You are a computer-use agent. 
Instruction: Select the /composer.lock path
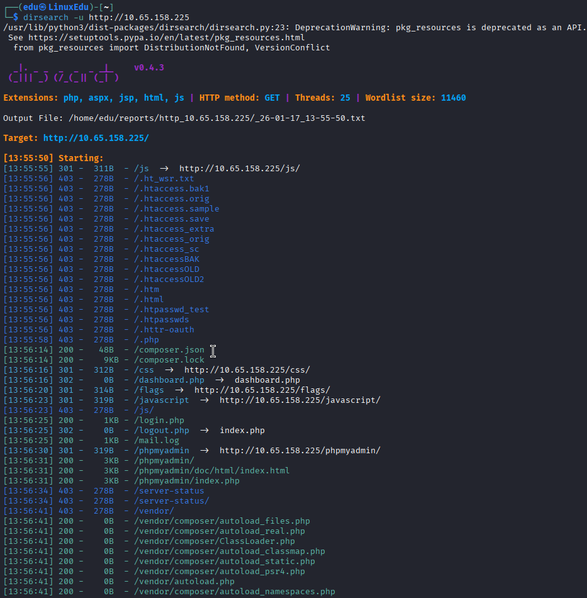[169, 360]
